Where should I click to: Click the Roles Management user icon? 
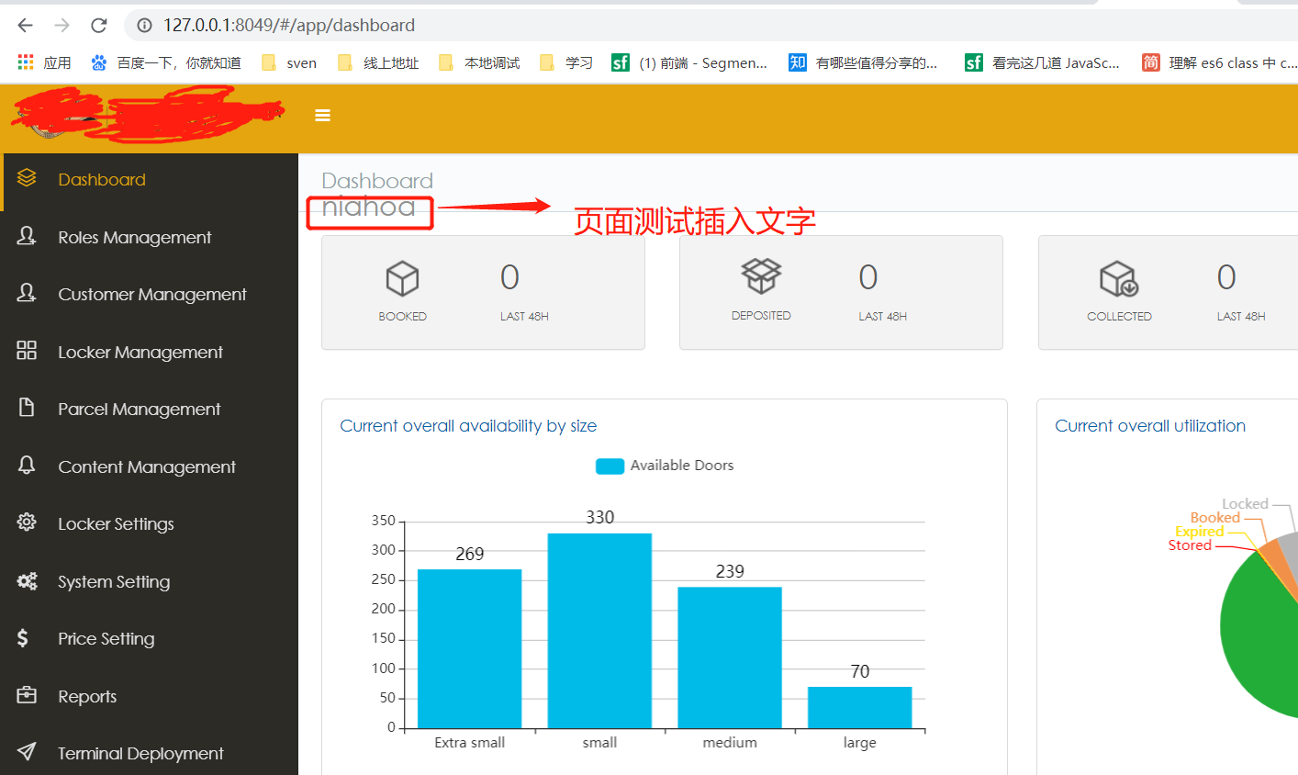[26, 236]
